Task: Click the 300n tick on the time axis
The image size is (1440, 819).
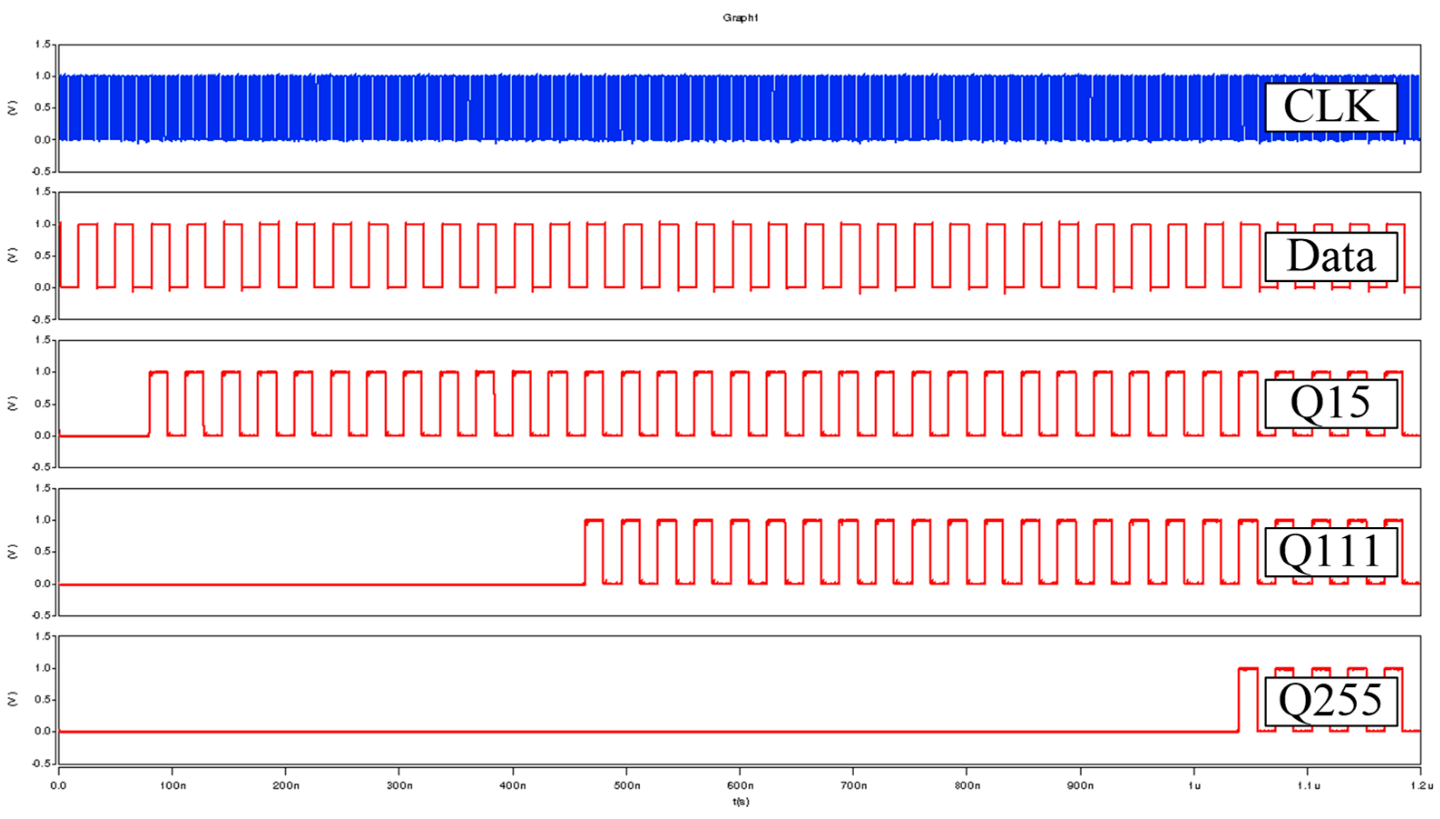Action: coord(399,785)
